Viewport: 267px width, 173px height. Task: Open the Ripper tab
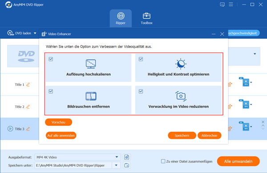click(x=121, y=18)
